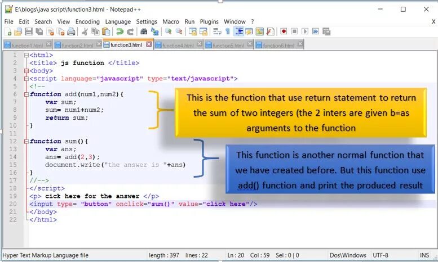Viewport: 438px width, 262px height.
Task: Click 'Dos\Windows' in the status bar
Action: click(348, 255)
